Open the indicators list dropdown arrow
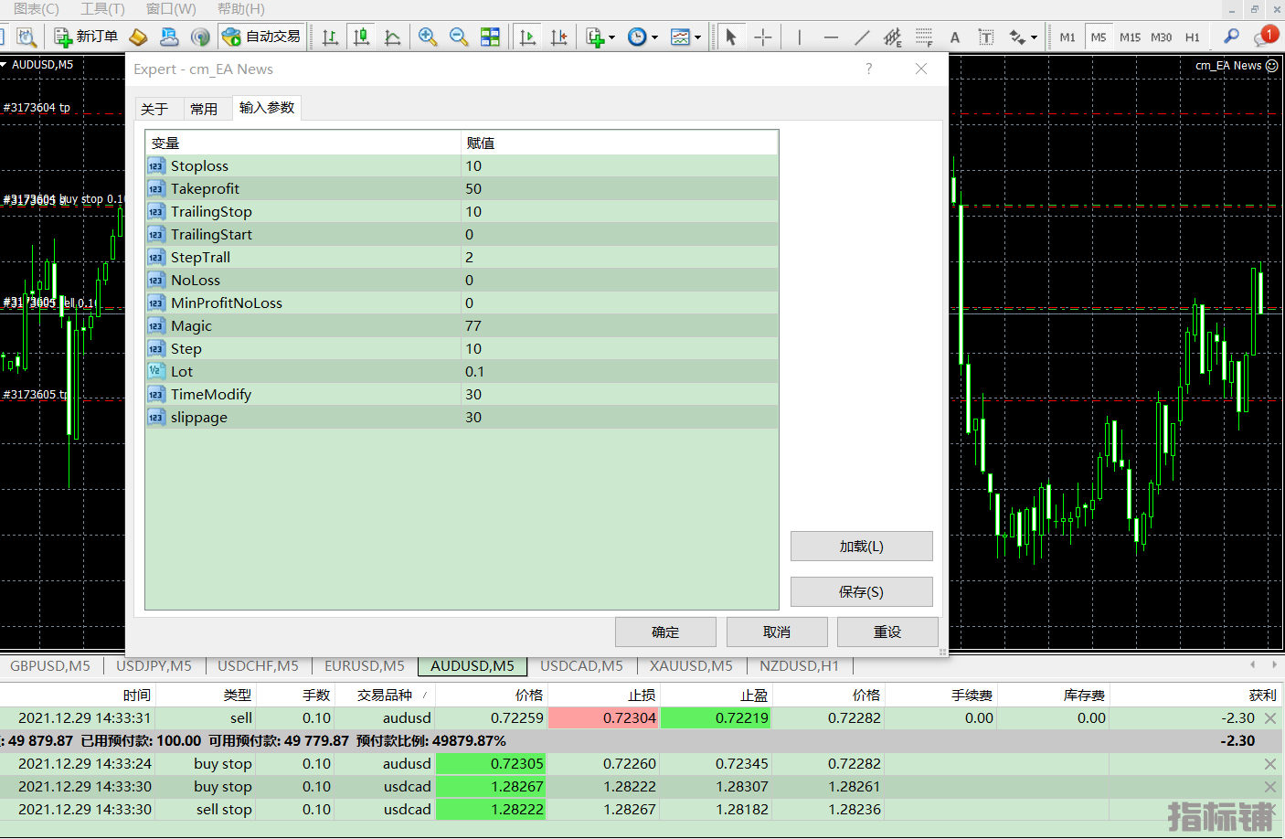 [611, 37]
